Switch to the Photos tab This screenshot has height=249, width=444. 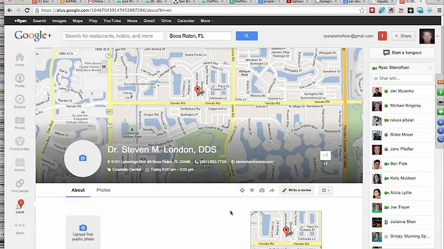pyautogui.click(x=104, y=190)
